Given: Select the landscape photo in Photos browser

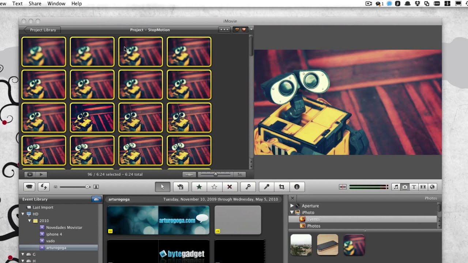Looking at the screenshot, I should click(x=301, y=245).
